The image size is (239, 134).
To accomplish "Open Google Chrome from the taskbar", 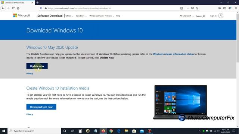I will (x=111, y=131).
